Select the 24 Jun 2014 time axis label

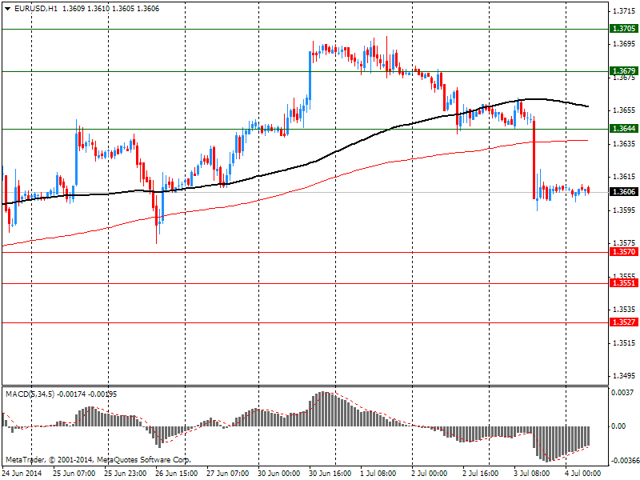tap(22, 474)
